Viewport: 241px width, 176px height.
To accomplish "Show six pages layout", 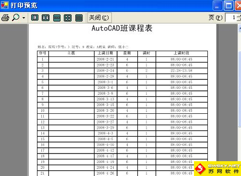I will [x=79, y=18].
